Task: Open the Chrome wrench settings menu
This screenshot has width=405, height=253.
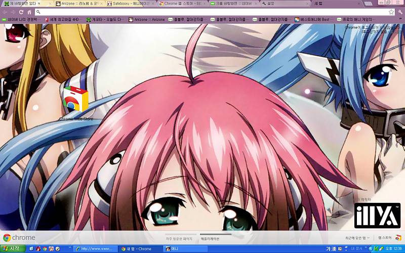Action: (399, 12)
